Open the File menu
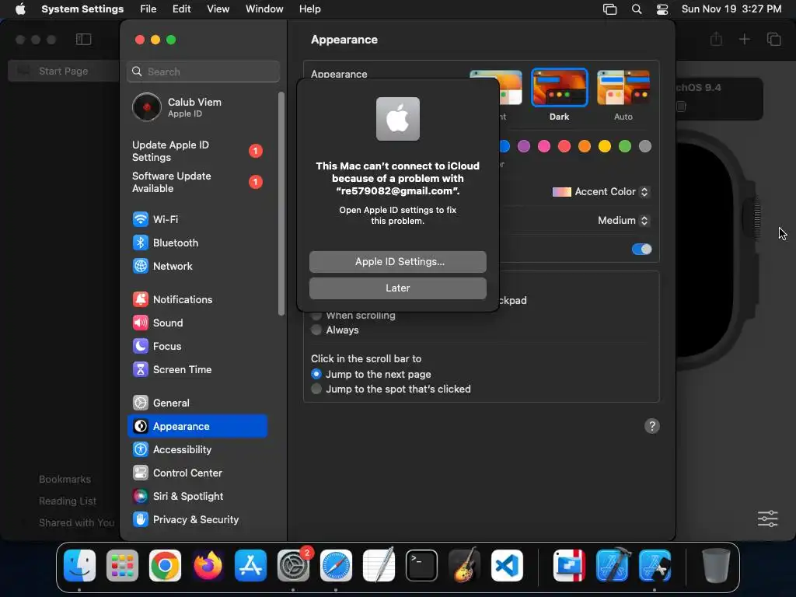 [x=148, y=9]
